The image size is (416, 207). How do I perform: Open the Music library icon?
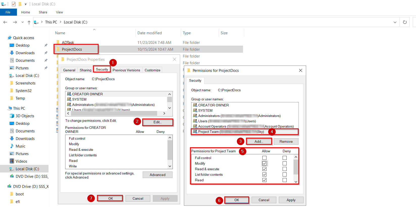(x=12, y=146)
